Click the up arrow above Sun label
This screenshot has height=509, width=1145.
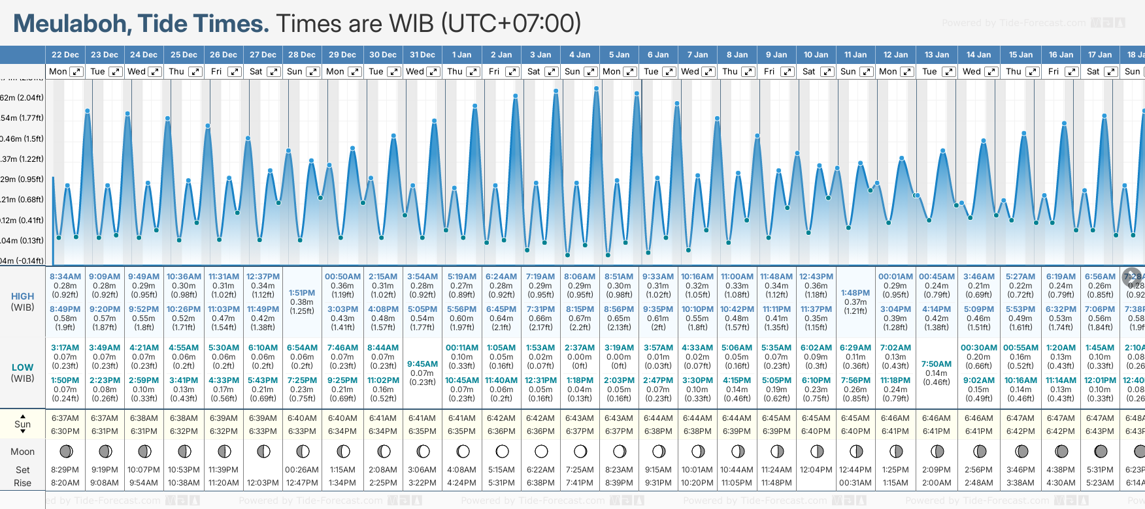tap(23, 416)
